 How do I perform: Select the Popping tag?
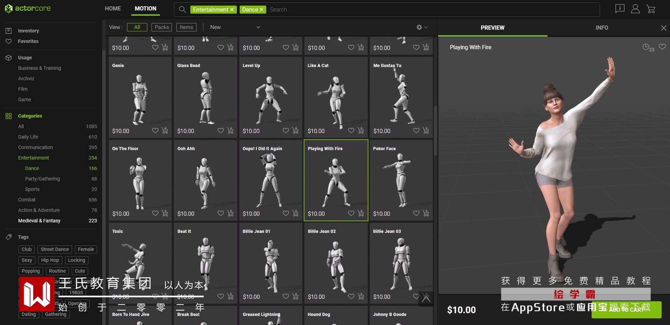click(31, 271)
